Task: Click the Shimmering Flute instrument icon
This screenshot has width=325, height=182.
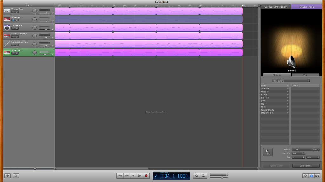Action: (x=7, y=44)
